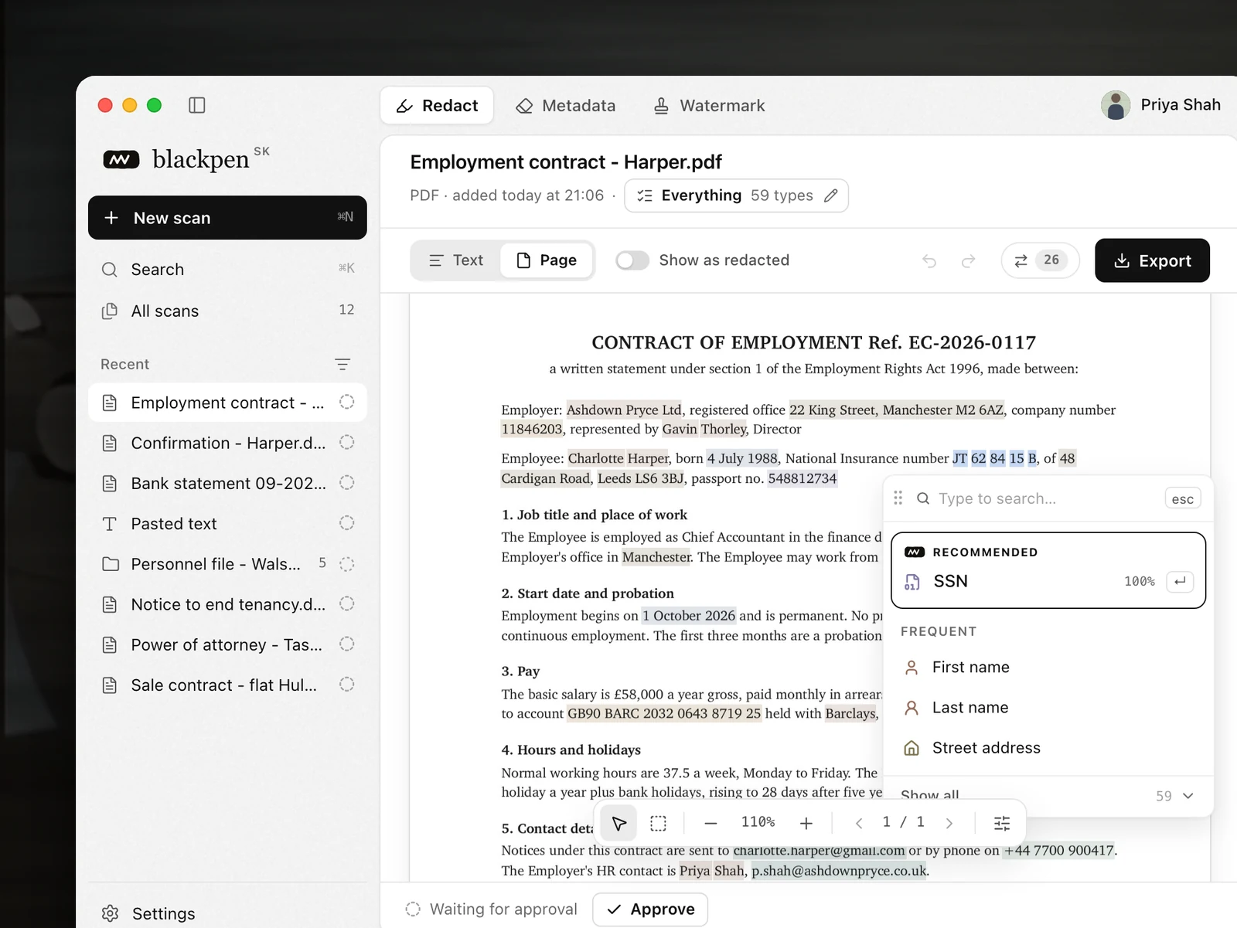Screen dimensions: 1237x928
Task: Open the Recent list filter options
Action: [342, 364]
